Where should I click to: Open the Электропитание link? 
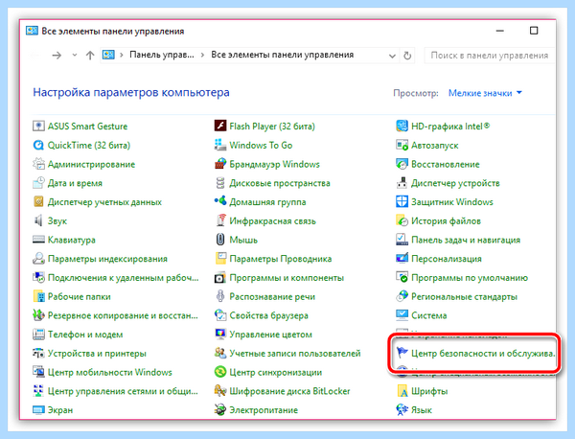[264, 409]
